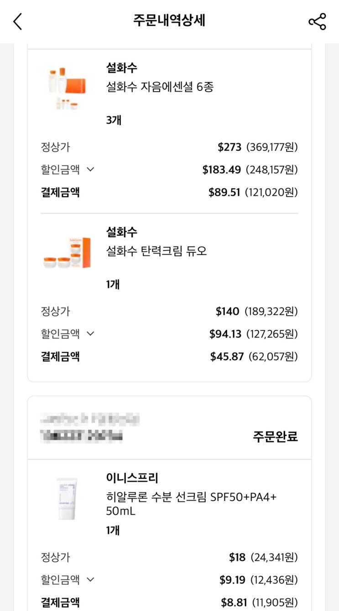Image resolution: width=339 pixels, height=611 pixels.
Task: Expand 할인금액 chevron for 이니스프리 선크림
Action: 90,580
